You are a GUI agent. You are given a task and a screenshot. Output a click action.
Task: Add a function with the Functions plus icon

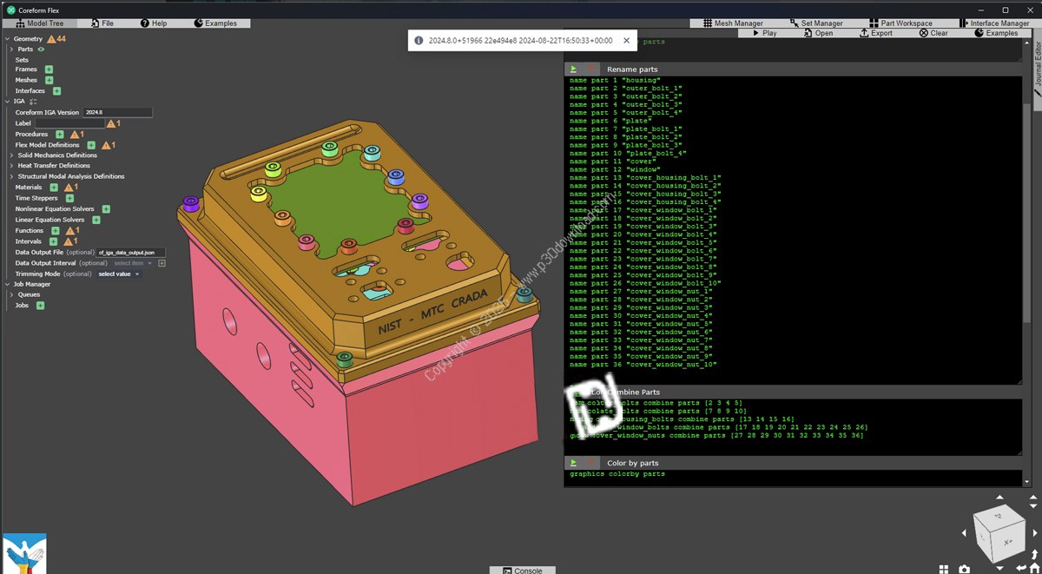pyautogui.click(x=55, y=231)
